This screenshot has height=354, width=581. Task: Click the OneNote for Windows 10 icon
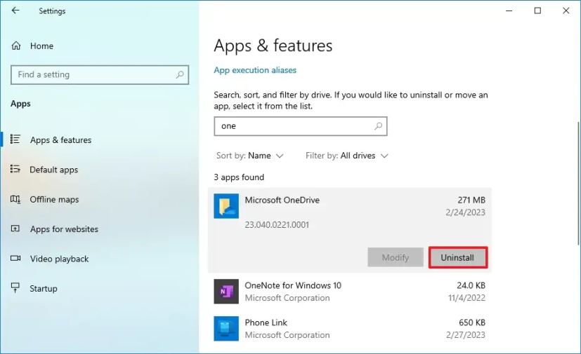[x=226, y=292]
